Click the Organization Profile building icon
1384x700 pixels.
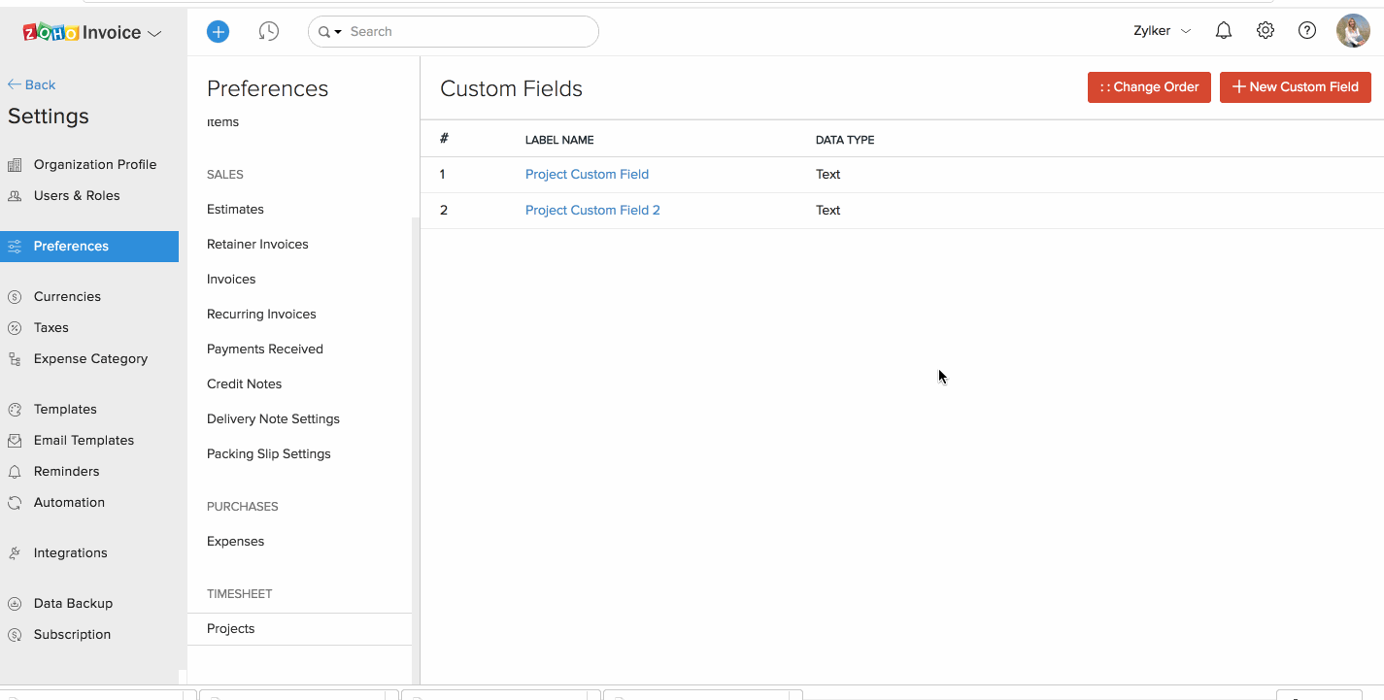pos(15,165)
